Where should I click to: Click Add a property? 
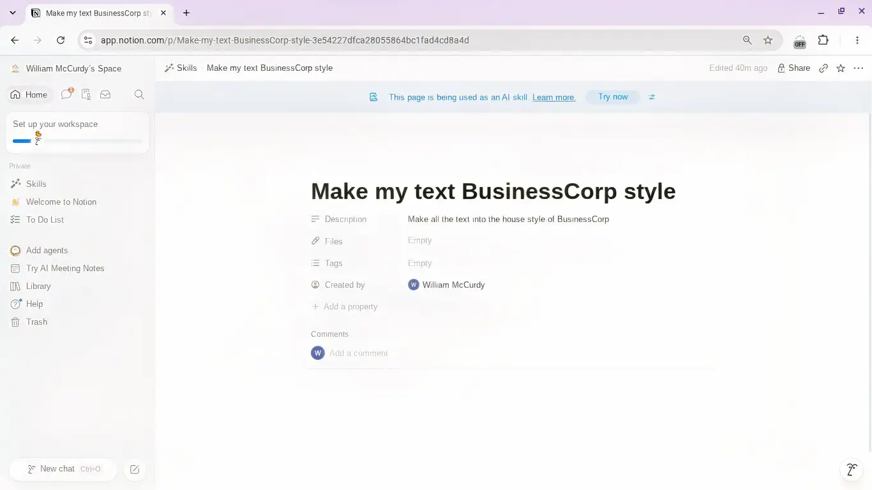click(x=345, y=307)
